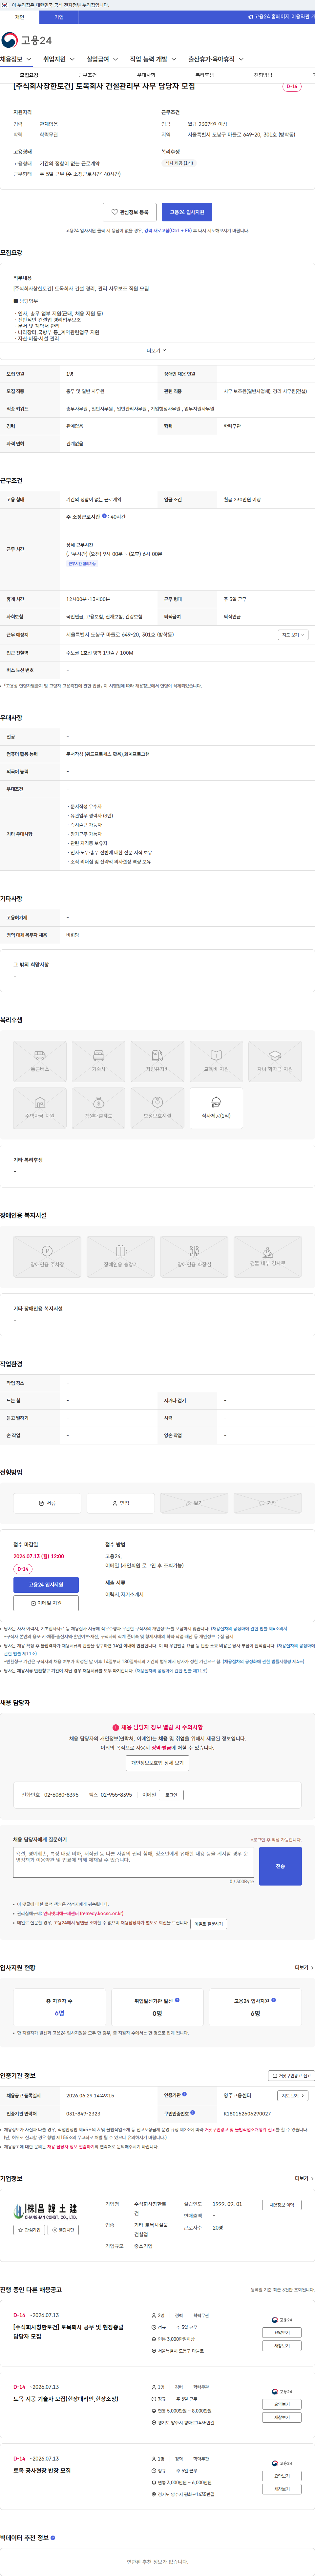
Task: Open 개인정보보호법 상세 보기
Action: (x=157, y=1763)
